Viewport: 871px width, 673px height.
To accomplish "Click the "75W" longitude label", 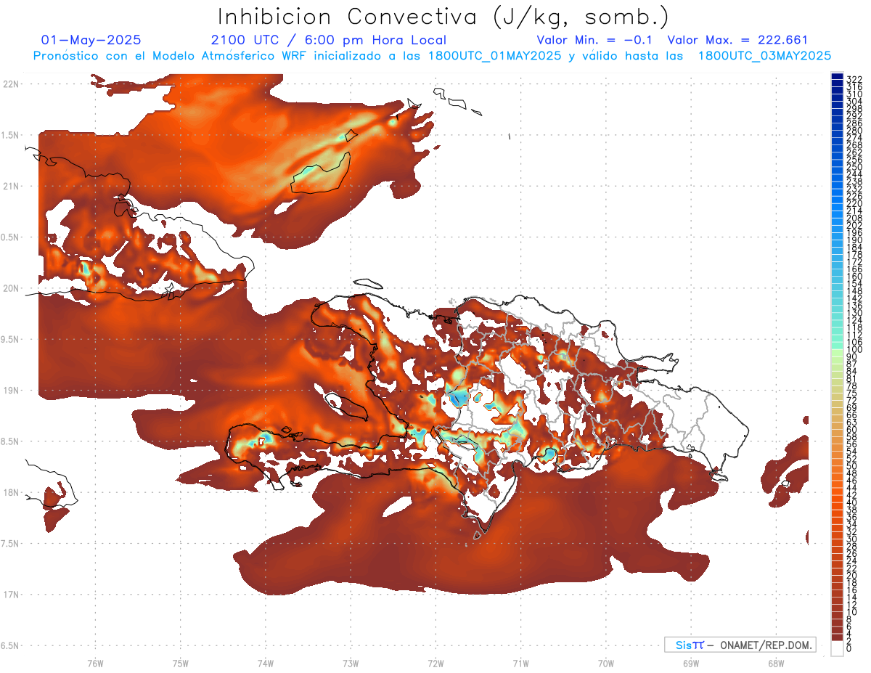I will click(x=180, y=663).
